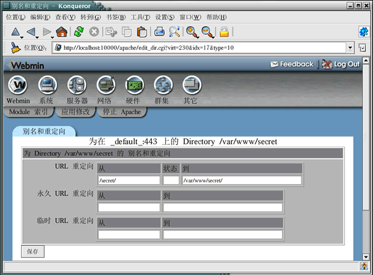Open Zoom out dropdown arrow

pyautogui.click(x=213, y=37)
